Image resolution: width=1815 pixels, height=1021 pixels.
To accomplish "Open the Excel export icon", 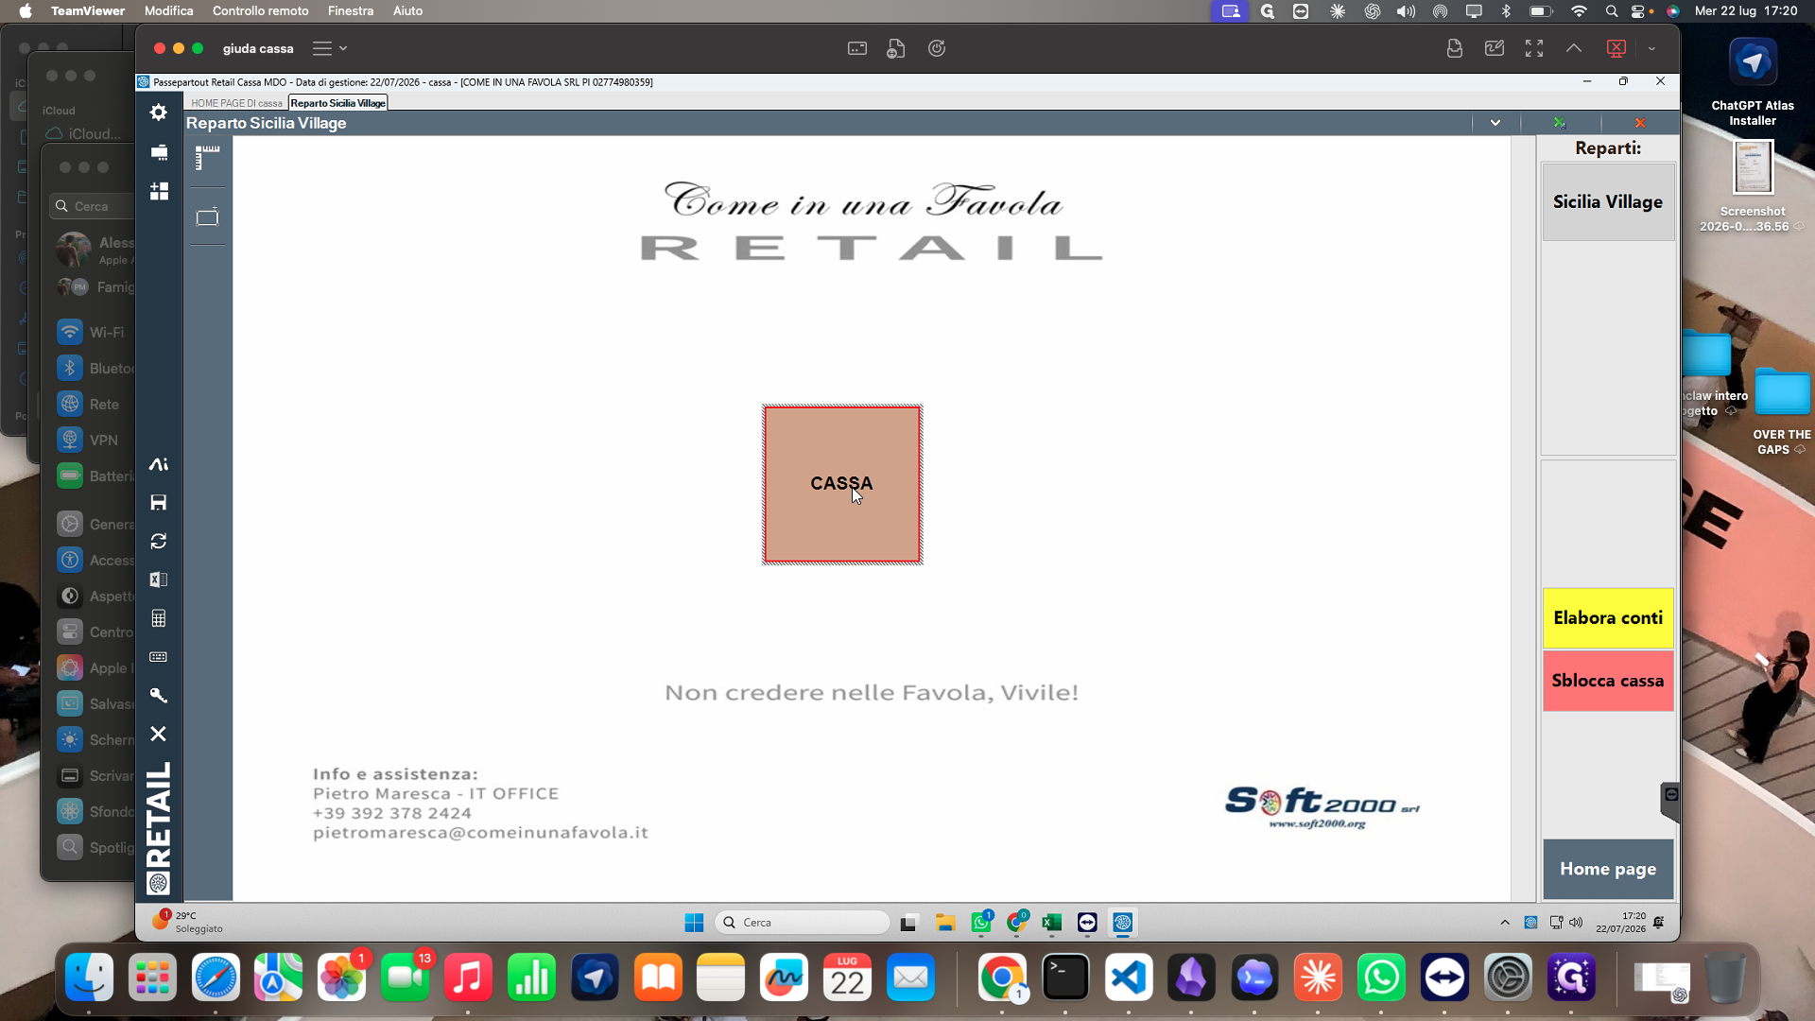I will click(x=159, y=580).
